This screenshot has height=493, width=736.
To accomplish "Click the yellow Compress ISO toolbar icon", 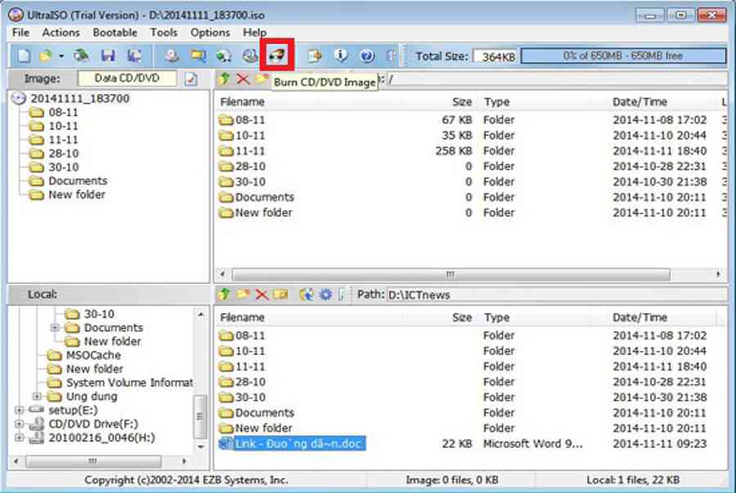I will (x=198, y=56).
